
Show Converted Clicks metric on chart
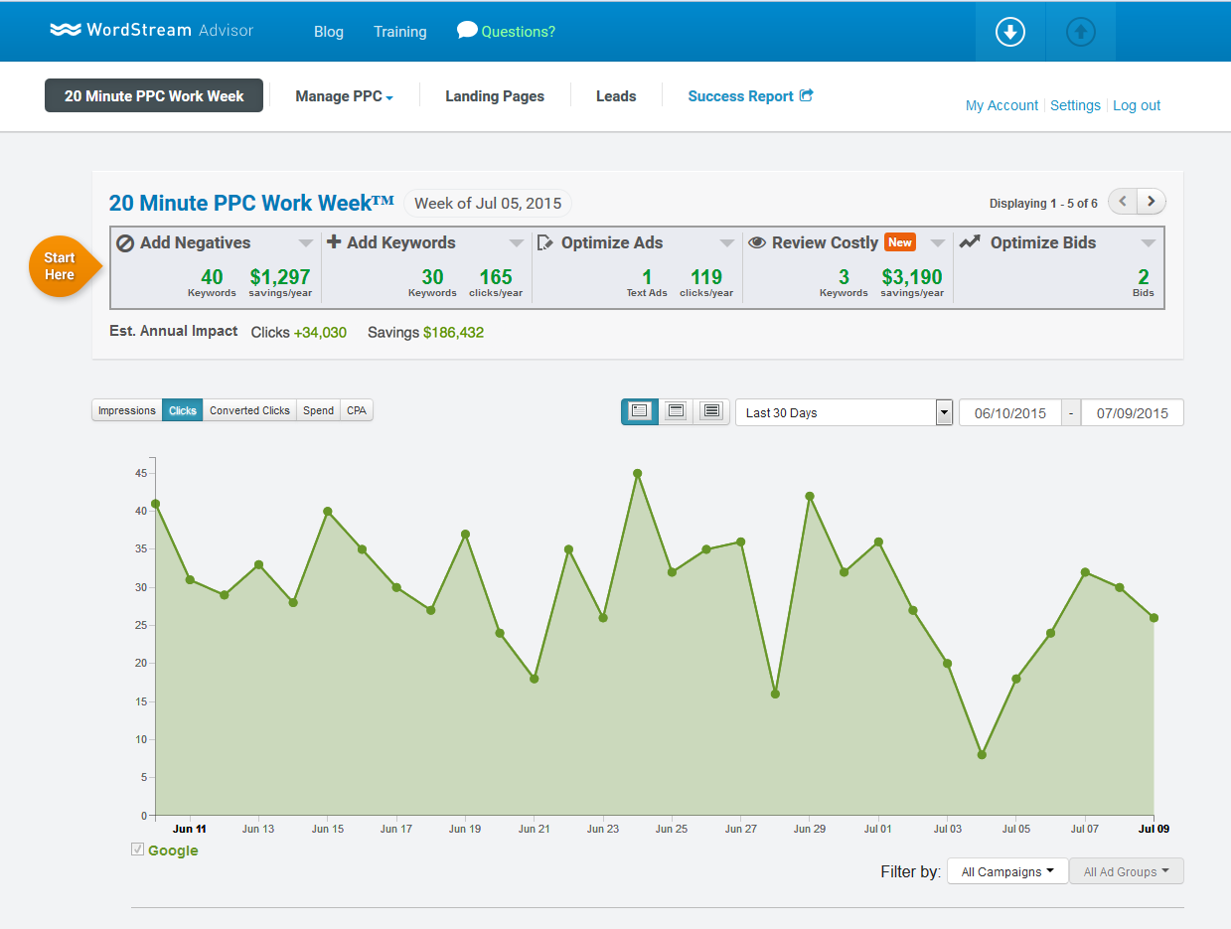(x=249, y=410)
